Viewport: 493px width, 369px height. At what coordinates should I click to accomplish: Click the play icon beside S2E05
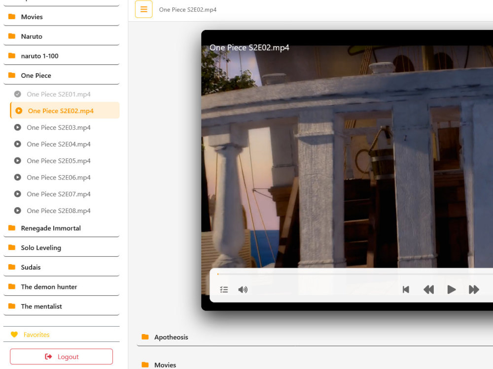coord(18,161)
